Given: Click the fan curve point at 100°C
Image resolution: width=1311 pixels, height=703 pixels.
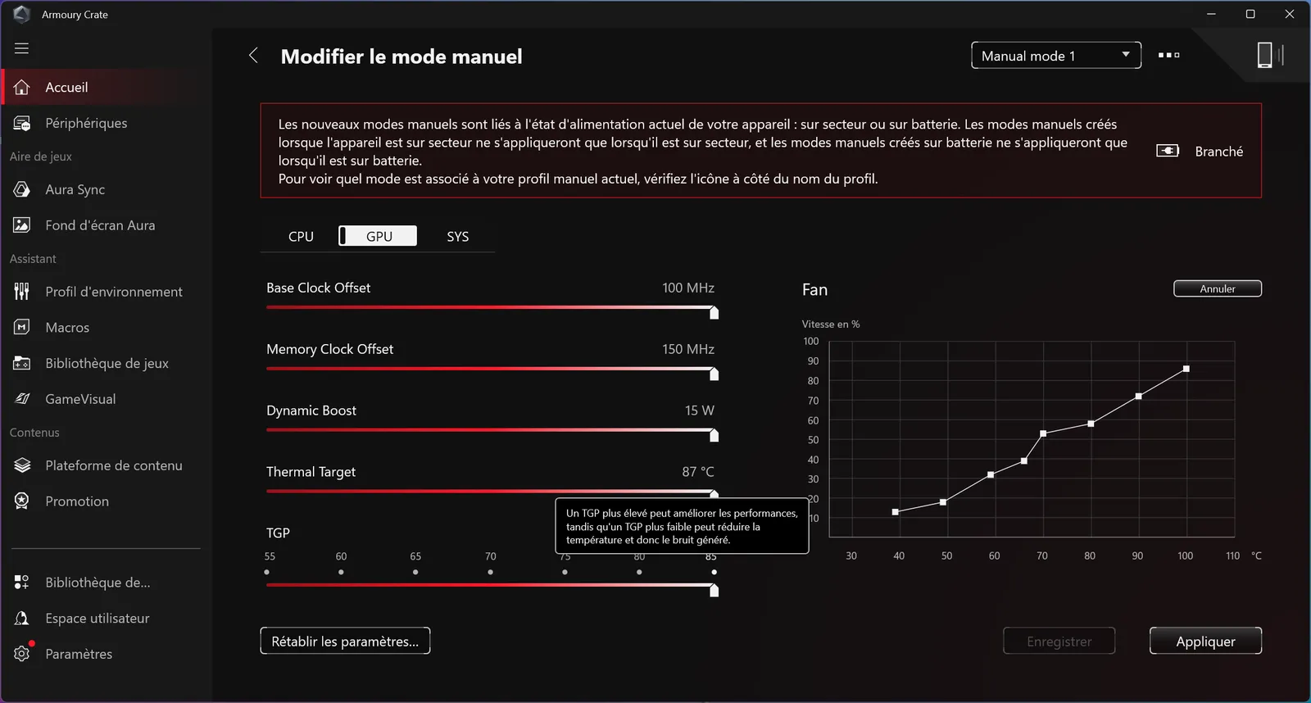Looking at the screenshot, I should pos(1186,369).
